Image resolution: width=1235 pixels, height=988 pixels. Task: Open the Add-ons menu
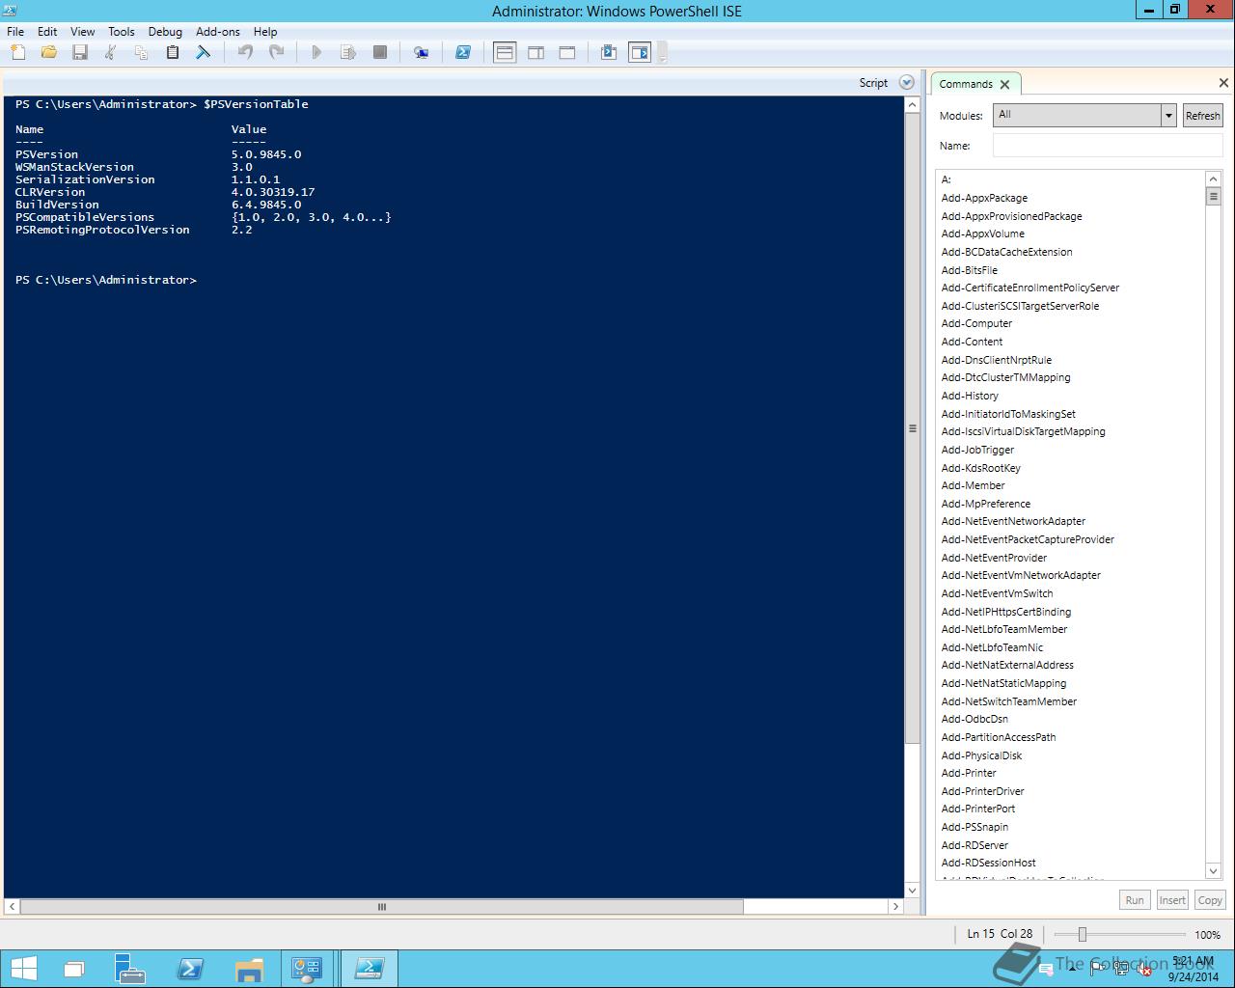pyautogui.click(x=218, y=31)
